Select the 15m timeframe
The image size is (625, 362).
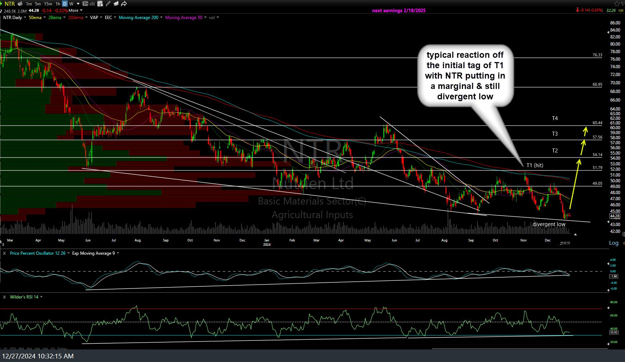click(x=48, y=4)
